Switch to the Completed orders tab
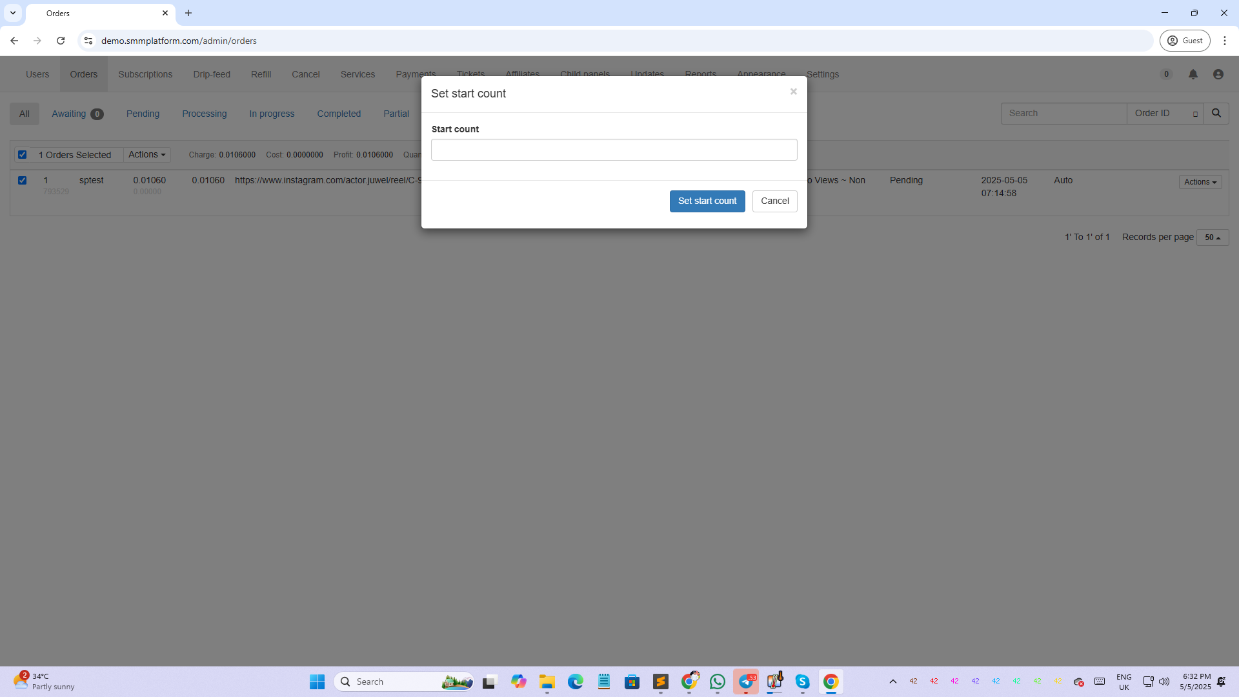 [x=338, y=114]
